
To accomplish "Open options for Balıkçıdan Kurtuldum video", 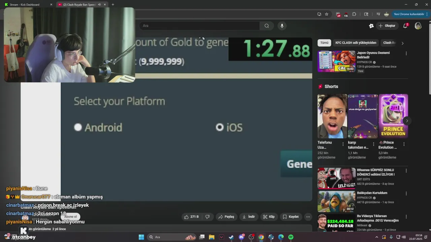I will [x=406, y=194].
